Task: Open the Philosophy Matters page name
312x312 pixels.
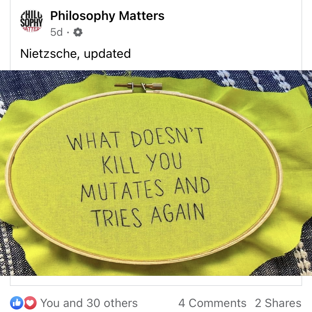Action: 107,16
